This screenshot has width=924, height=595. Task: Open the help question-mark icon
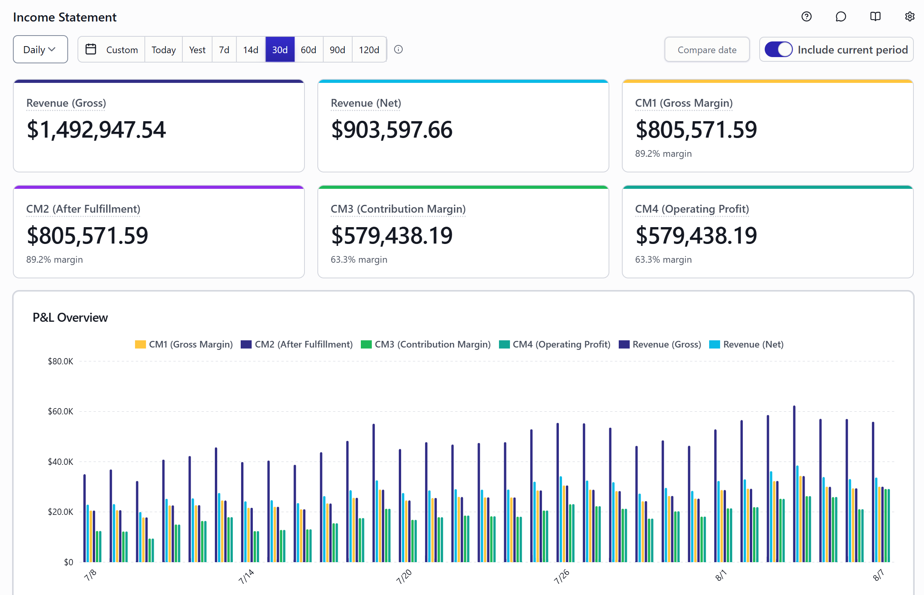click(806, 16)
